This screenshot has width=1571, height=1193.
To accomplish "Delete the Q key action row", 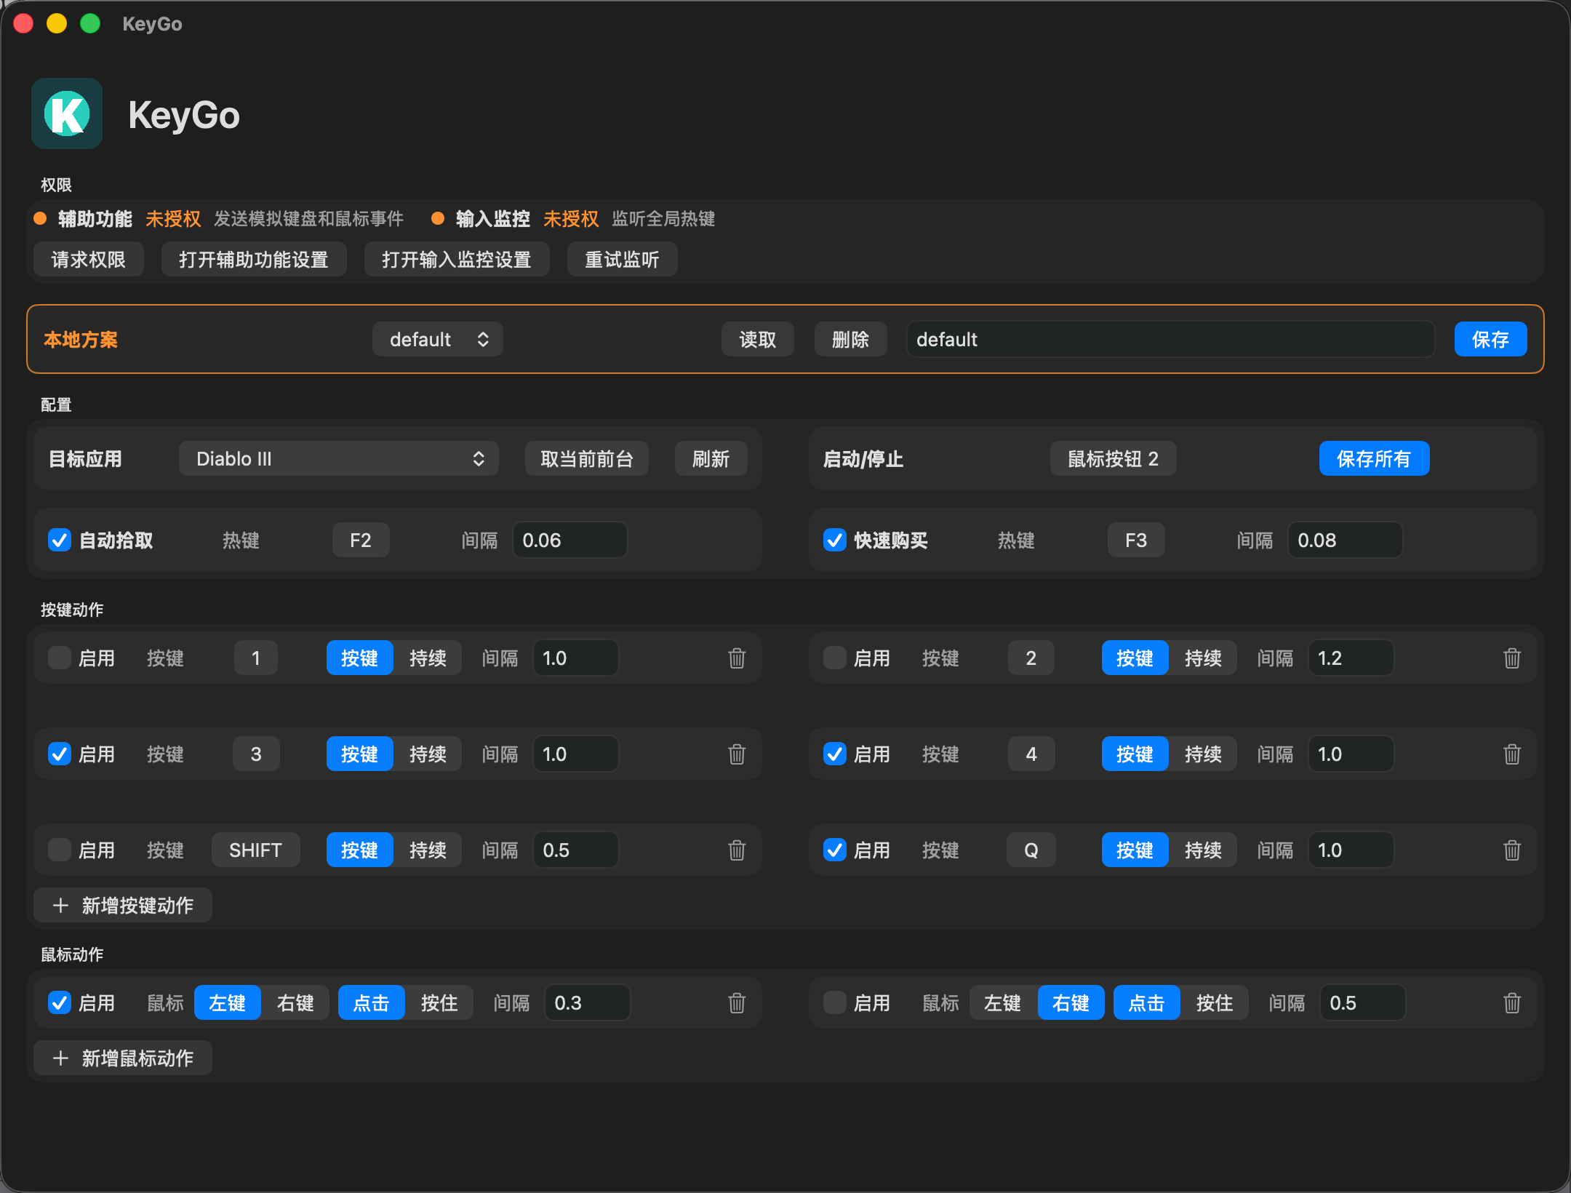I will coord(1512,850).
